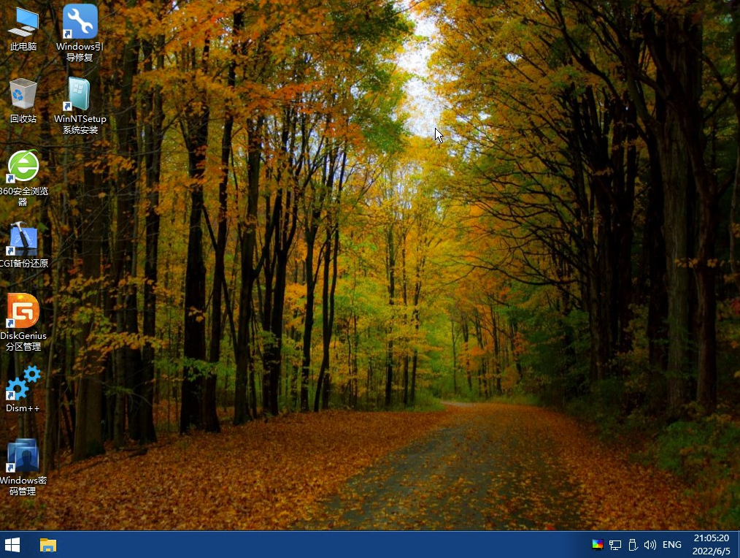Select the Windows引导修复 boot repair icon
Image resolution: width=740 pixels, height=558 pixels.
80,22
